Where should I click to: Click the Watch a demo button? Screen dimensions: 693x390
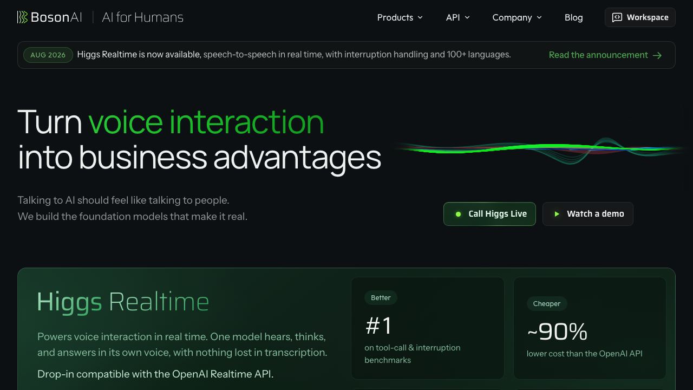tap(588, 214)
